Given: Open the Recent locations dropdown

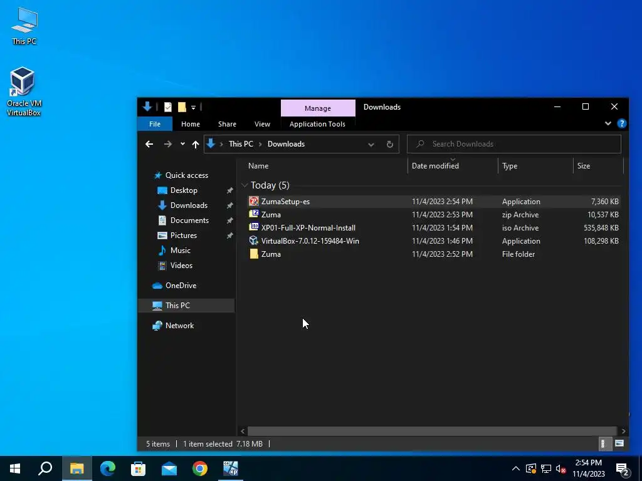Looking at the screenshot, I should (x=182, y=144).
